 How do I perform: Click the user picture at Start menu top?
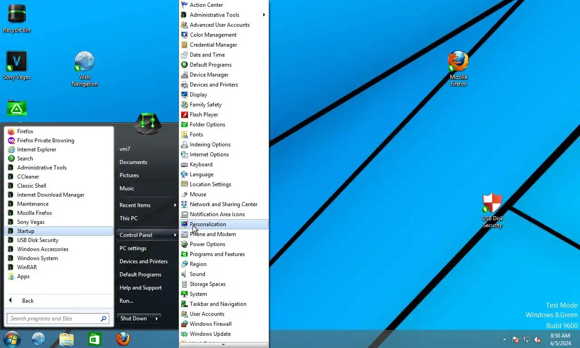click(148, 123)
